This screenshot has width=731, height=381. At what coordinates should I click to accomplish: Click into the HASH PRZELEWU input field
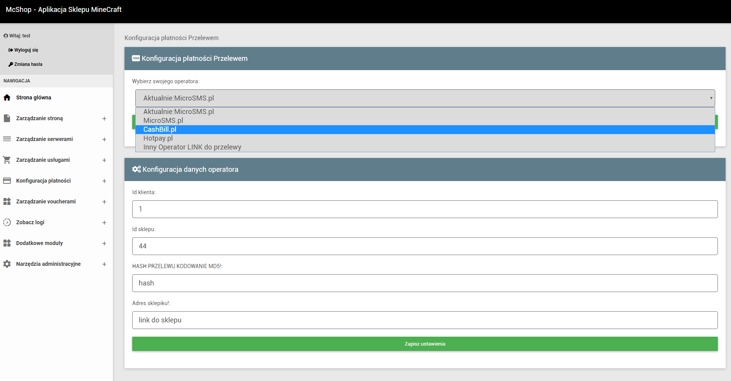click(425, 283)
